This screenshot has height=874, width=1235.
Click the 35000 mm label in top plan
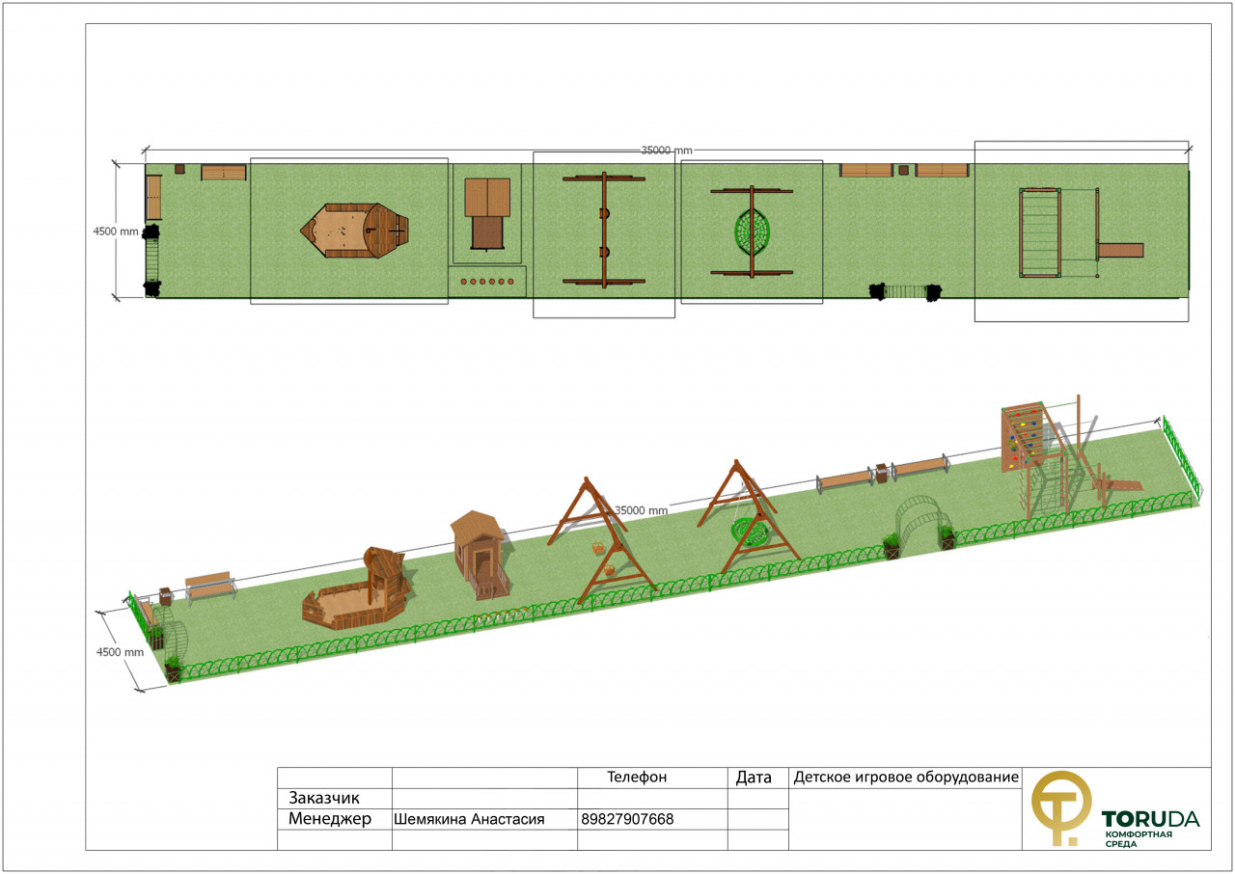click(667, 150)
